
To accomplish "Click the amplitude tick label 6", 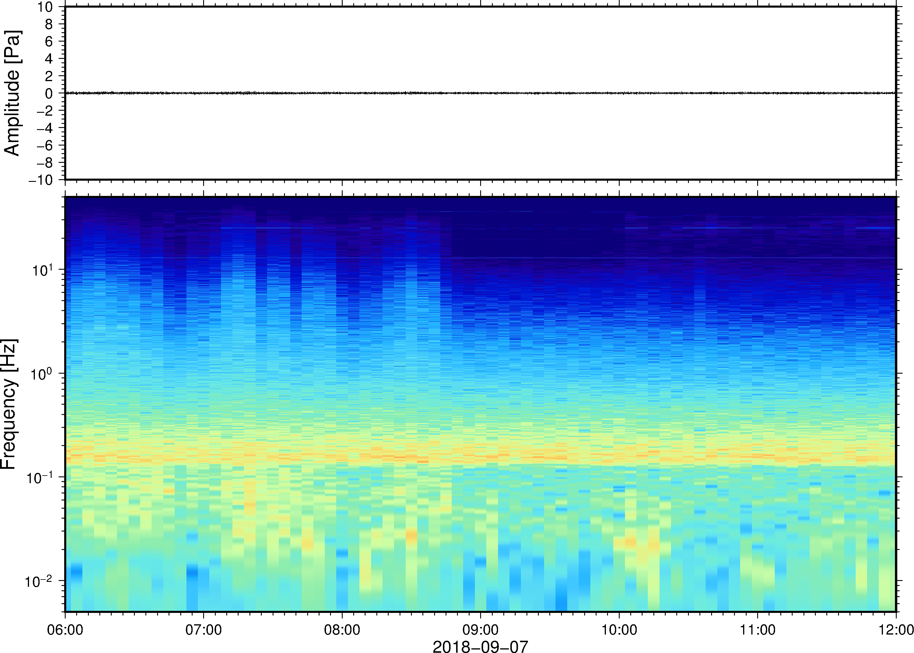I will [x=49, y=41].
